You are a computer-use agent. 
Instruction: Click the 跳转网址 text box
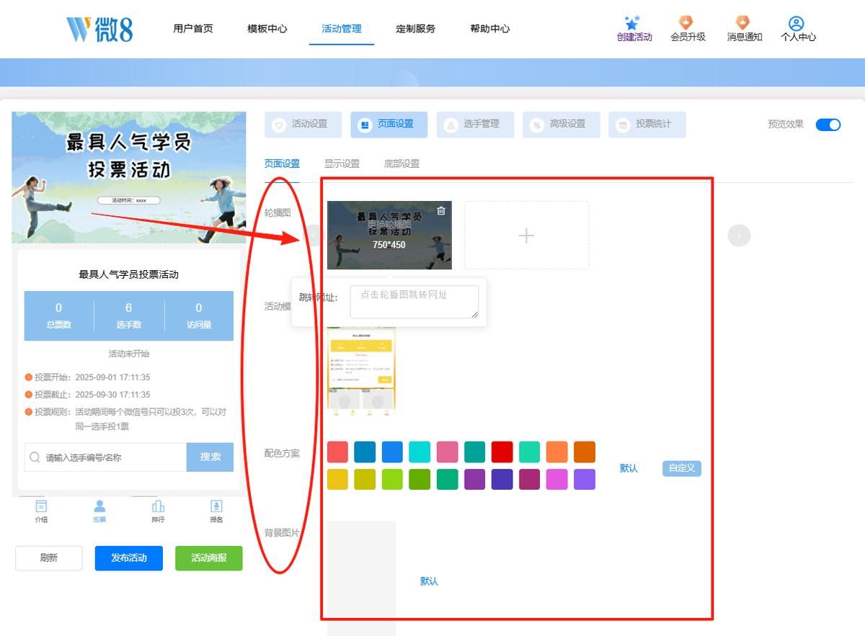414,302
